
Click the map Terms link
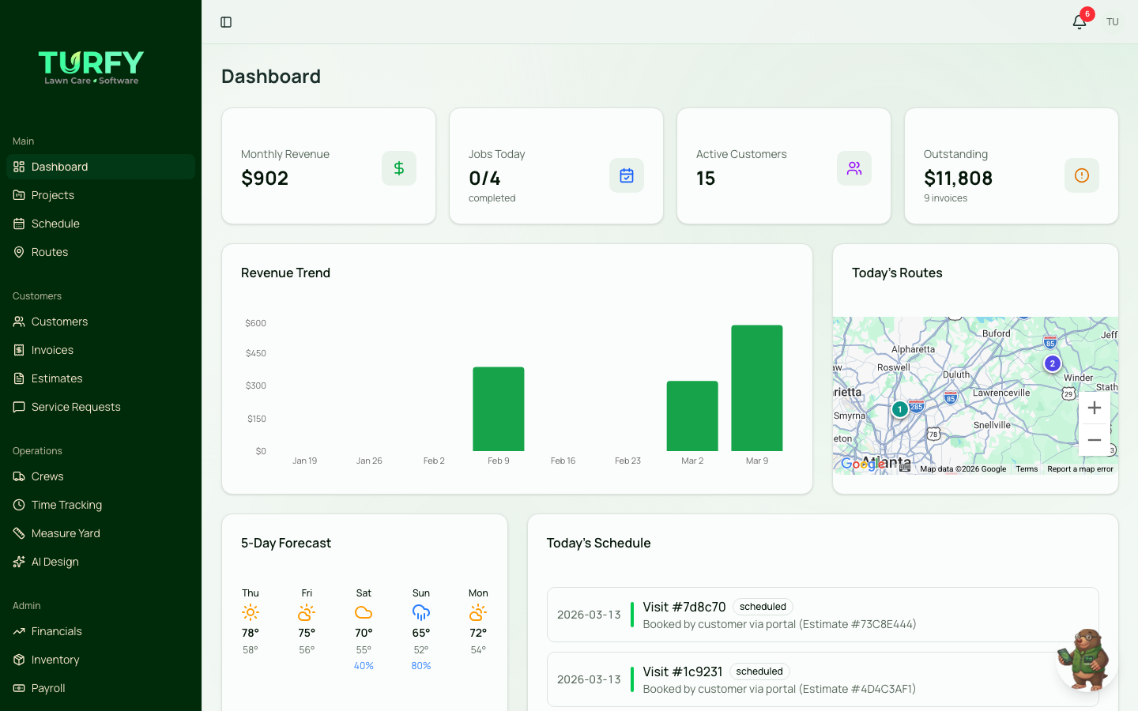point(1027,468)
